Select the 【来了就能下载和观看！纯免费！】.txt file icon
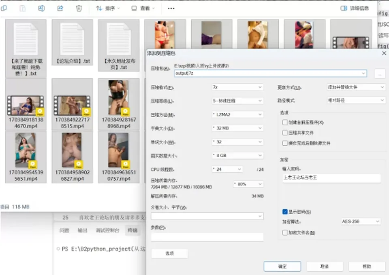Viewport: 389px width, 275px height. pos(26,39)
